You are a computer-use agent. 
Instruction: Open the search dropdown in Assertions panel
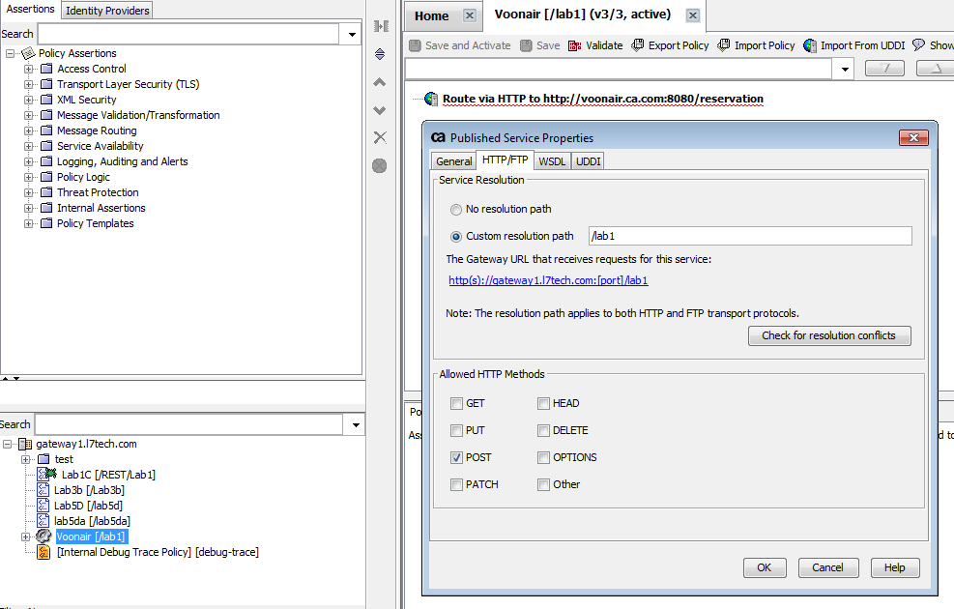[x=351, y=33]
